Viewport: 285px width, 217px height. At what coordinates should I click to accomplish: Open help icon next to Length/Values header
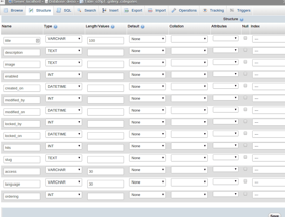click(x=113, y=27)
